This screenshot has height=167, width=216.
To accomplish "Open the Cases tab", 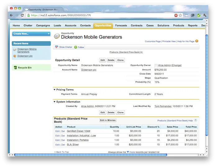I will 150,25.
